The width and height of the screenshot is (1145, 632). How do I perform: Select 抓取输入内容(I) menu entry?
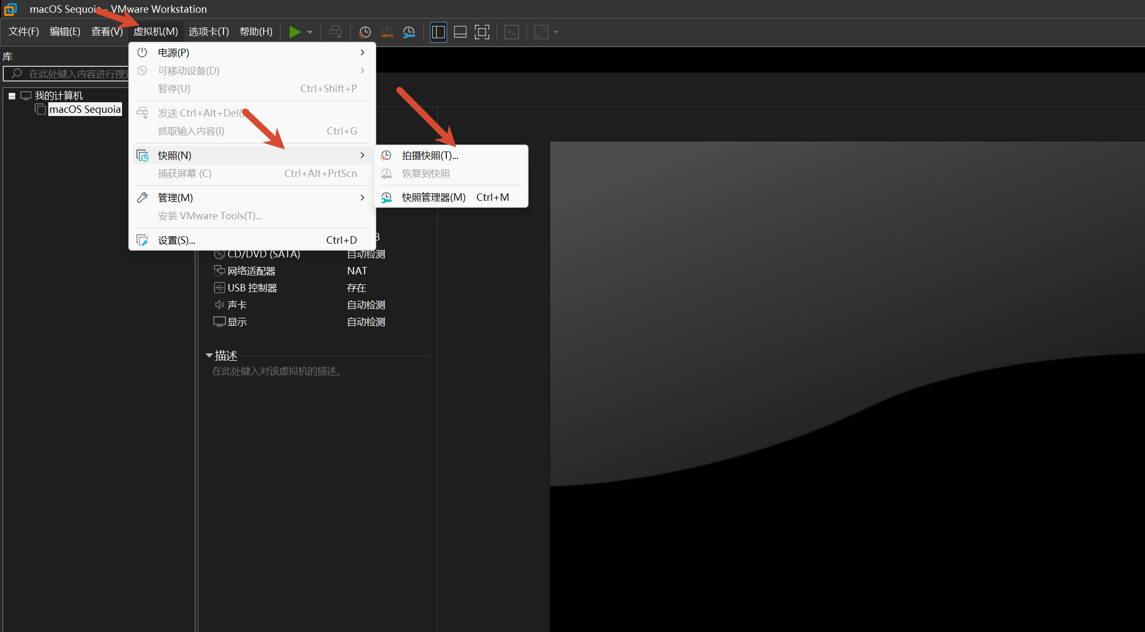pyautogui.click(x=252, y=131)
